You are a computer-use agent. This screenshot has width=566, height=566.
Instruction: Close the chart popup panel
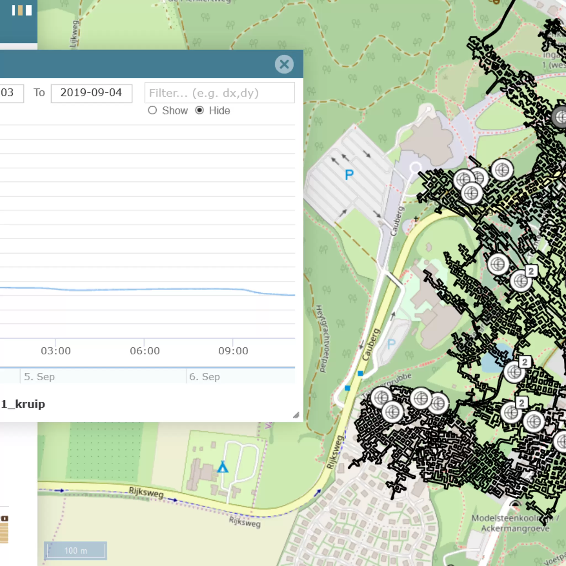pyautogui.click(x=284, y=64)
